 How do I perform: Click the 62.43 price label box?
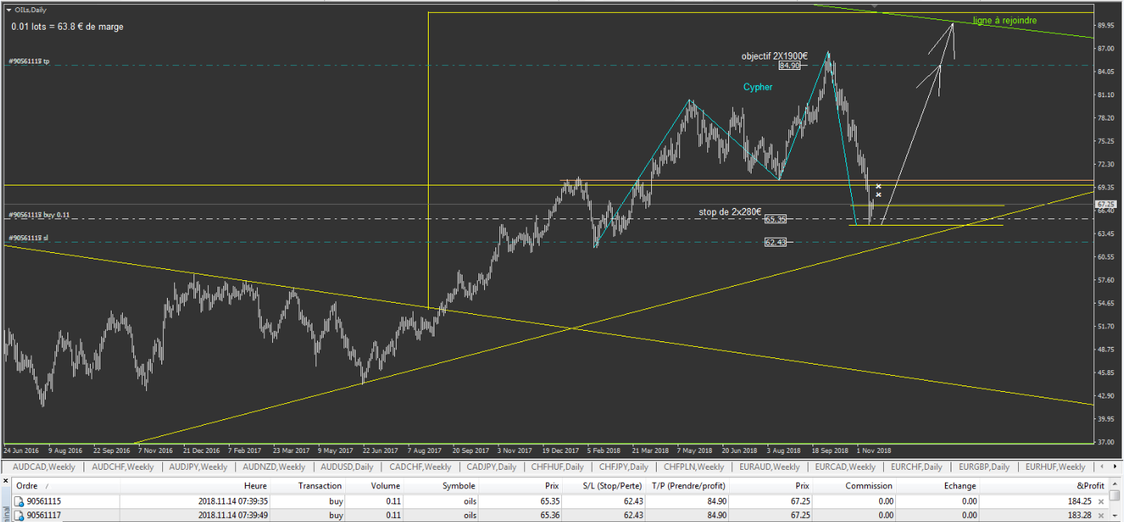tap(776, 242)
